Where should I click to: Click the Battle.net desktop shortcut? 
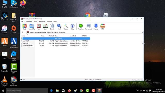[x=4, y=17]
